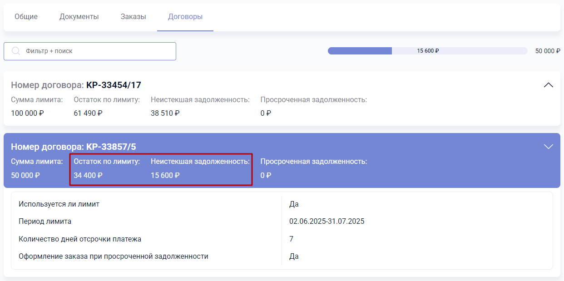Viewport: 564px width, 281px height.
Task: Click the 38 510 ₽ debt value
Action: [x=165, y=113]
